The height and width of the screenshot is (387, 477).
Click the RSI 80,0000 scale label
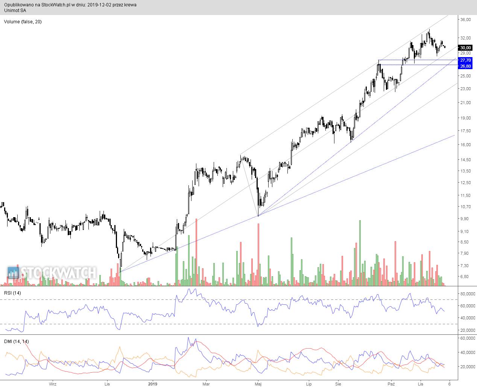(x=468, y=294)
